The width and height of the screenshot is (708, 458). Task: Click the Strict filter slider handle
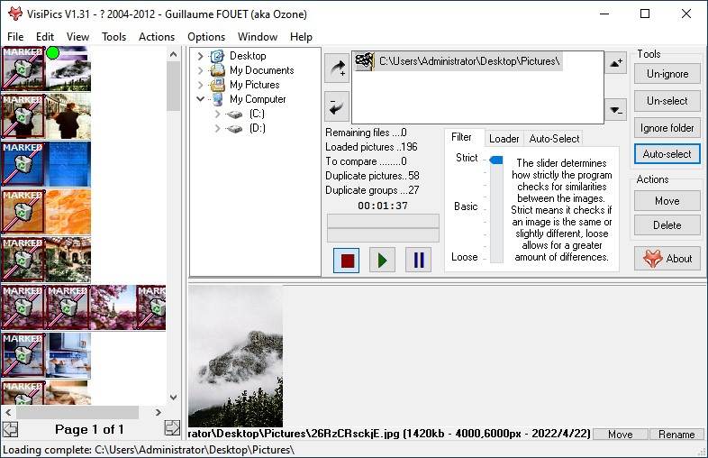495,160
